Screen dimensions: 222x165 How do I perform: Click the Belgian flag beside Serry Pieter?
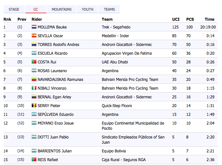pos(34,106)
